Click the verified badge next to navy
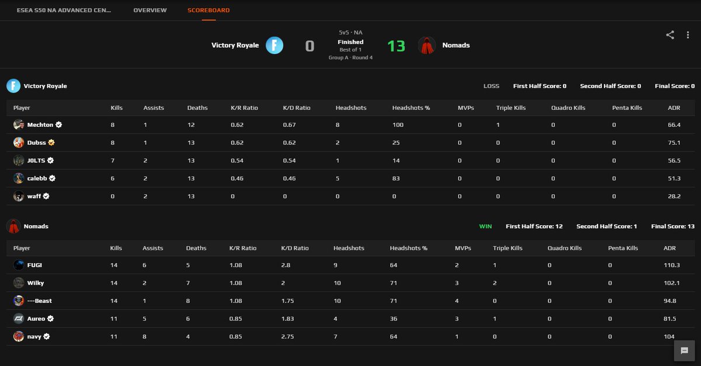 (x=47, y=336)
